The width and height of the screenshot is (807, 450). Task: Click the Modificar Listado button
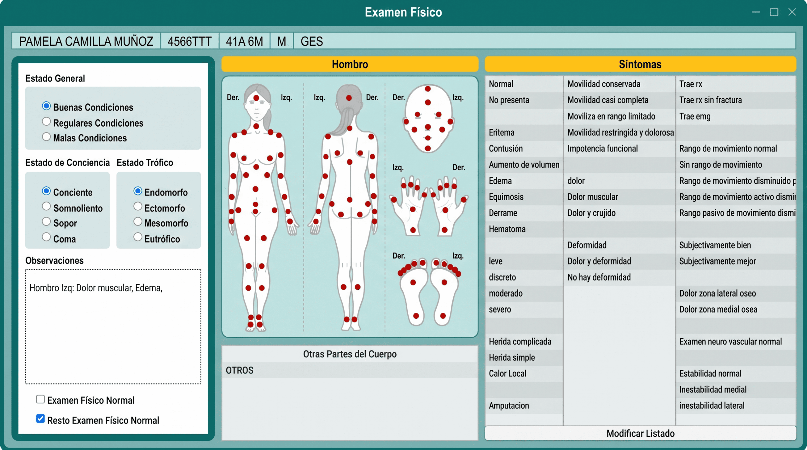640,433
